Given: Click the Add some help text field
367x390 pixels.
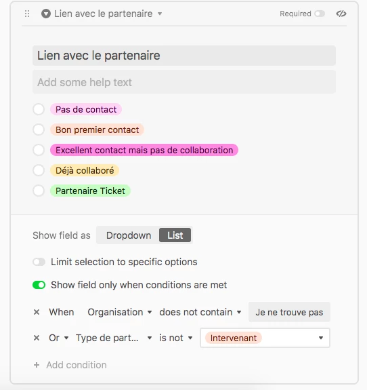Looking at the screenshot, I should click(x=184, y=82).
